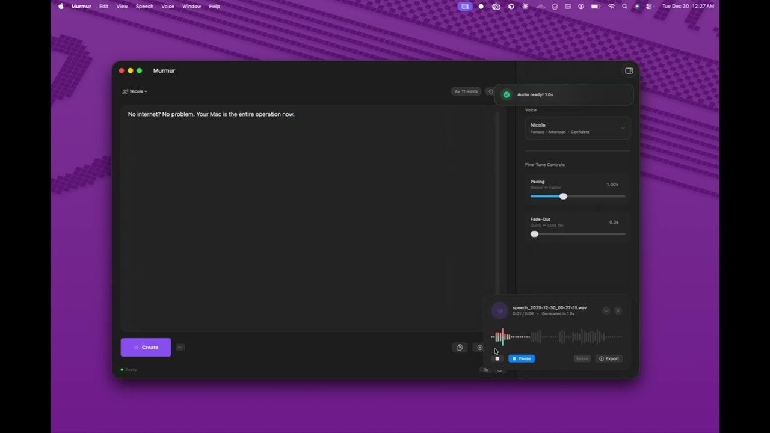Adjust the Pacing slider
Viewport: 770px width, 433px height.
(x=577, y=196)
